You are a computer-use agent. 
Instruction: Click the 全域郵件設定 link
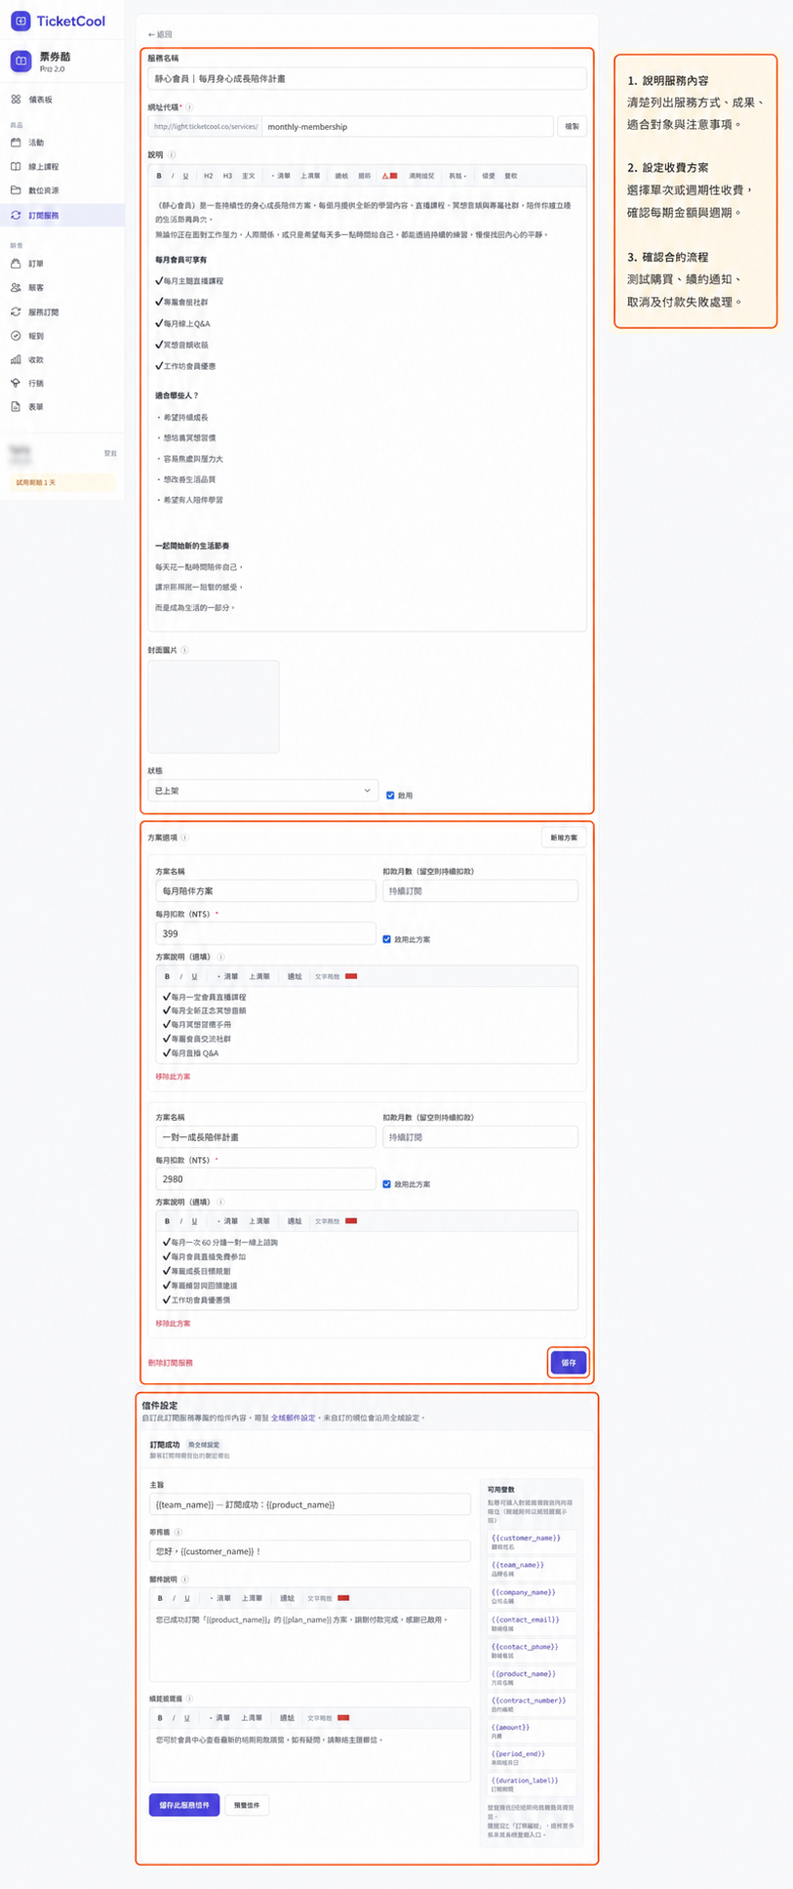(x=293, y=1417)
